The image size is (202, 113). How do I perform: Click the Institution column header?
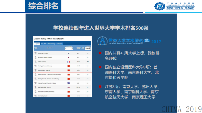50,48
